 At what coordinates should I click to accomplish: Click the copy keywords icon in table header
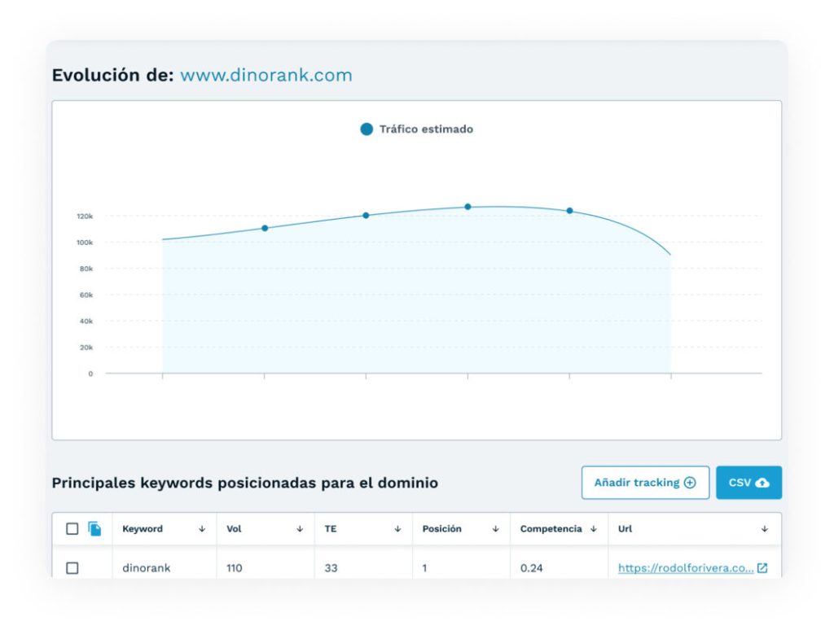95,529
